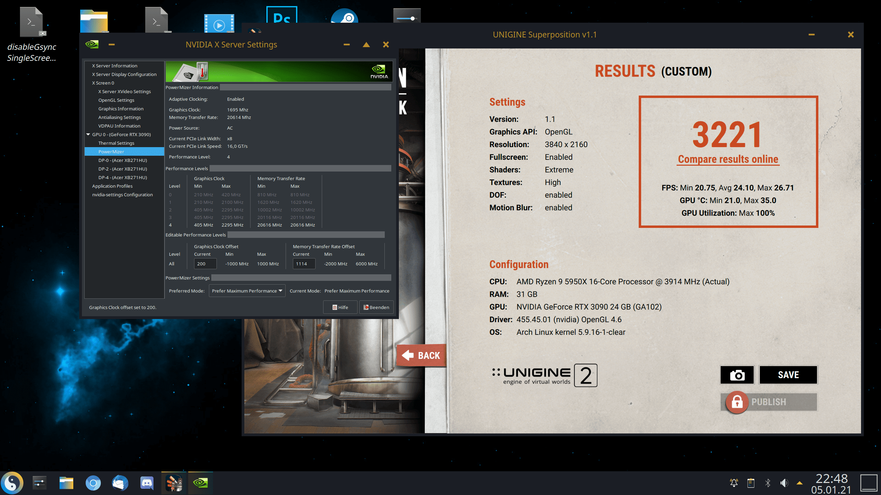881x495 pixels.
Task: Click Graphics Clock 1695 Mhz value
Action: [x=237, y=110]
